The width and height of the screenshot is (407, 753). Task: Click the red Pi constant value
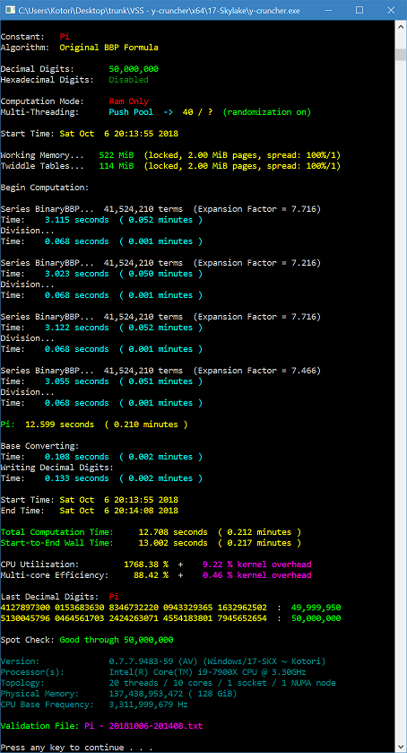[65, 37]
